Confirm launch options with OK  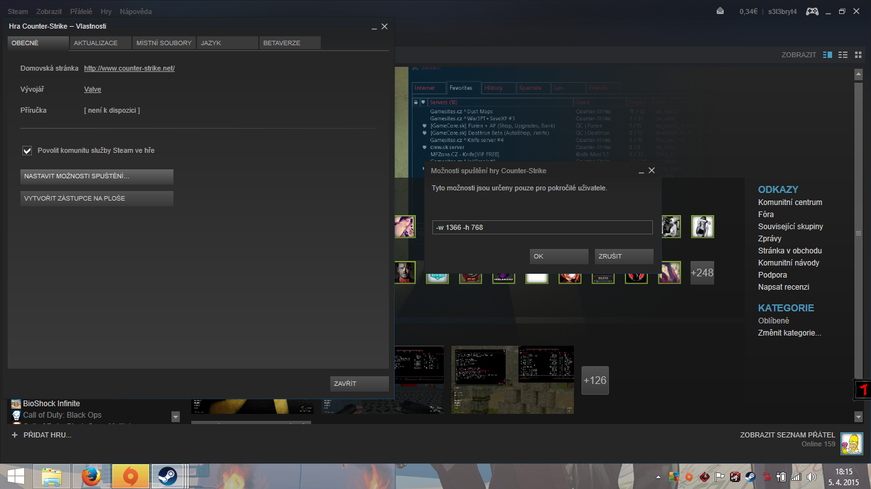tap(559, 256)
